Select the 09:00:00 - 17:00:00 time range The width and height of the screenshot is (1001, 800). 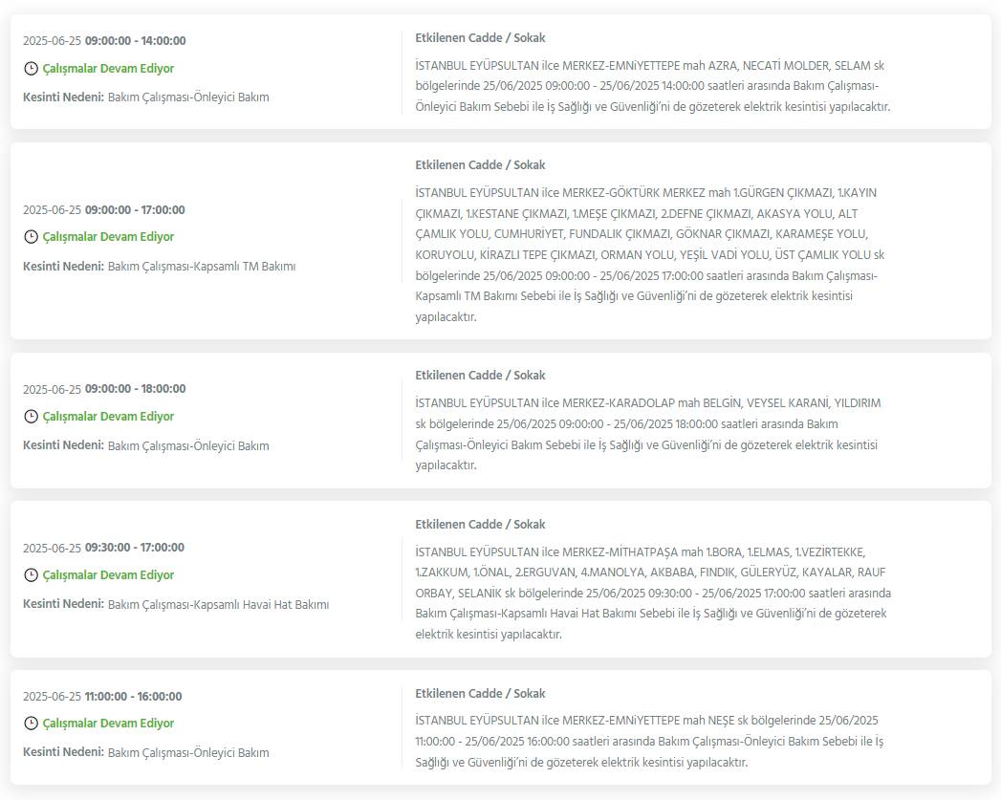pyautogui.click(x=135, y=210)
